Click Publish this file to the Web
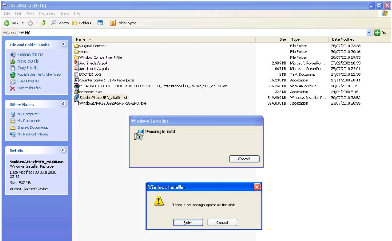 (x=39, y=74)
